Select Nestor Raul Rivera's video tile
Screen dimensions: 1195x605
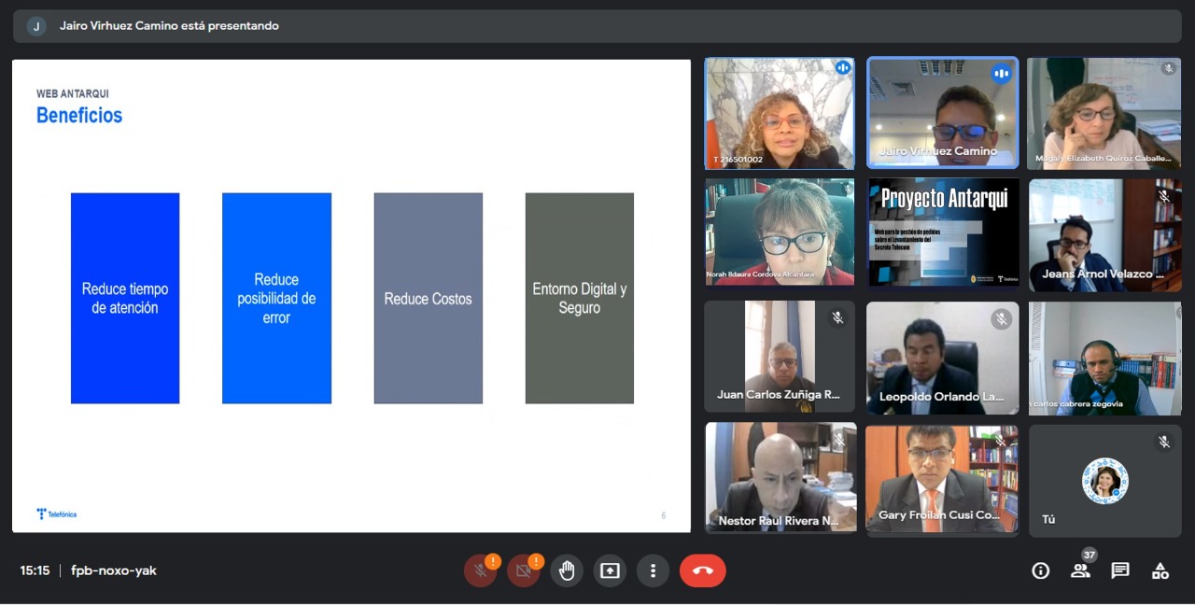(x=780, y=477)
